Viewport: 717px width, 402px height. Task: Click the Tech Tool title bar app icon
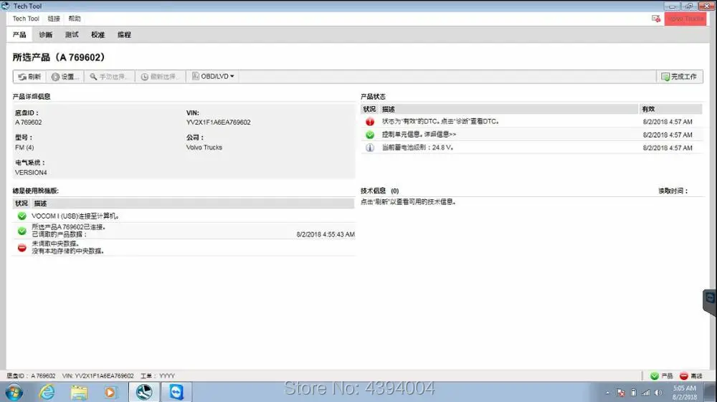(6, 6)
